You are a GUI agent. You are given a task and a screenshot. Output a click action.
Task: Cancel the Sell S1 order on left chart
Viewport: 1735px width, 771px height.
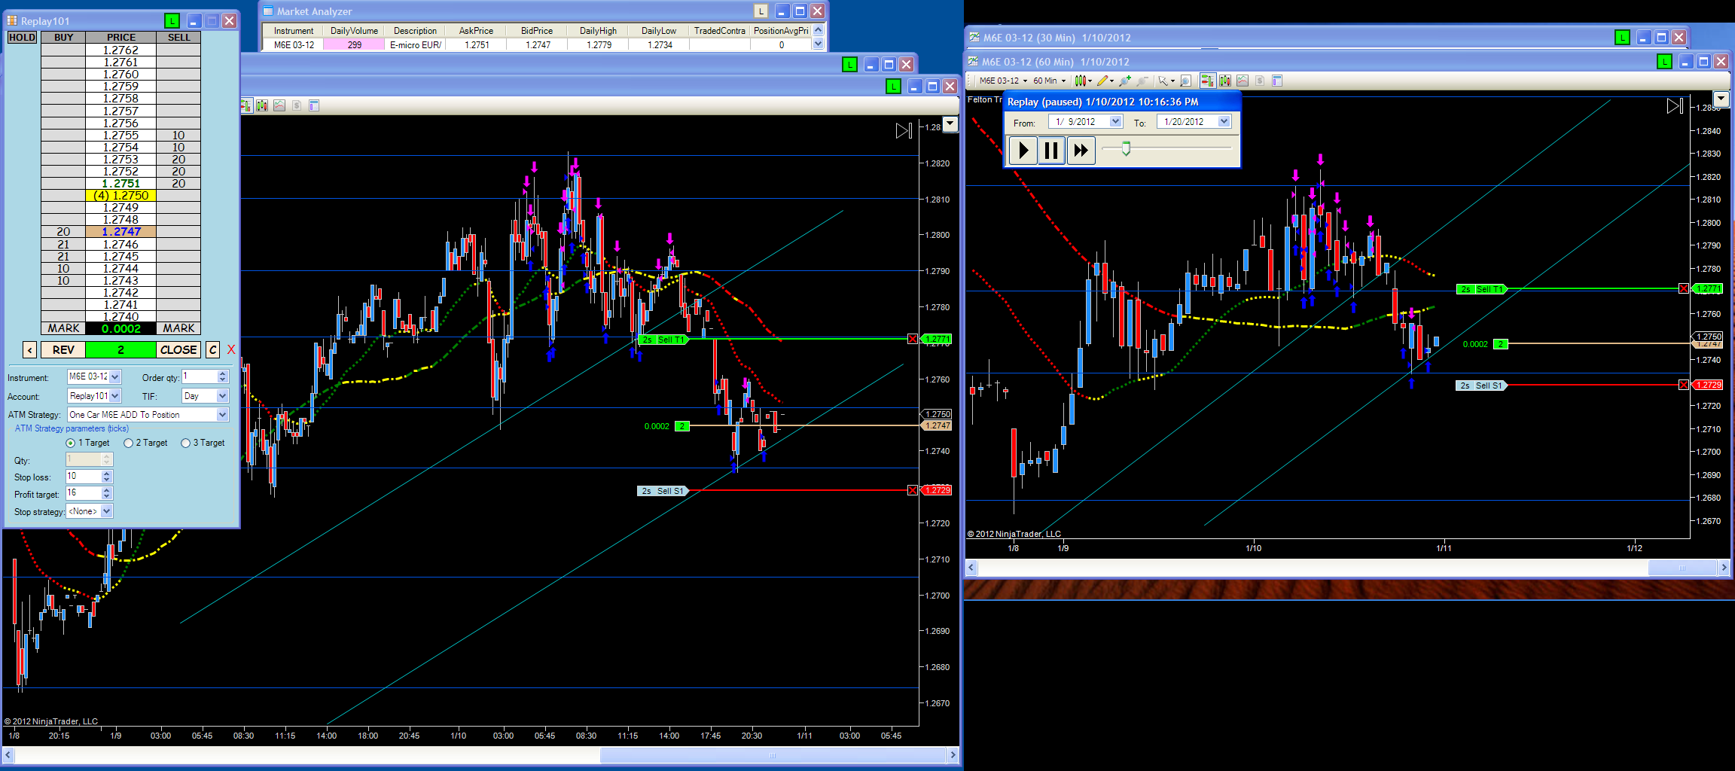pyautogui.click(x=913, y=490)
